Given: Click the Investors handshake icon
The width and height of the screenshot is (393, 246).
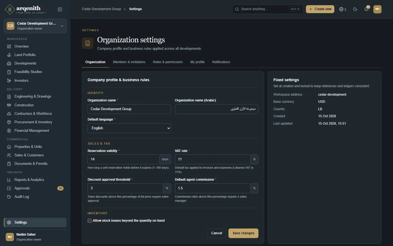Looking at the screenshot, I should [x=9, y=81].
